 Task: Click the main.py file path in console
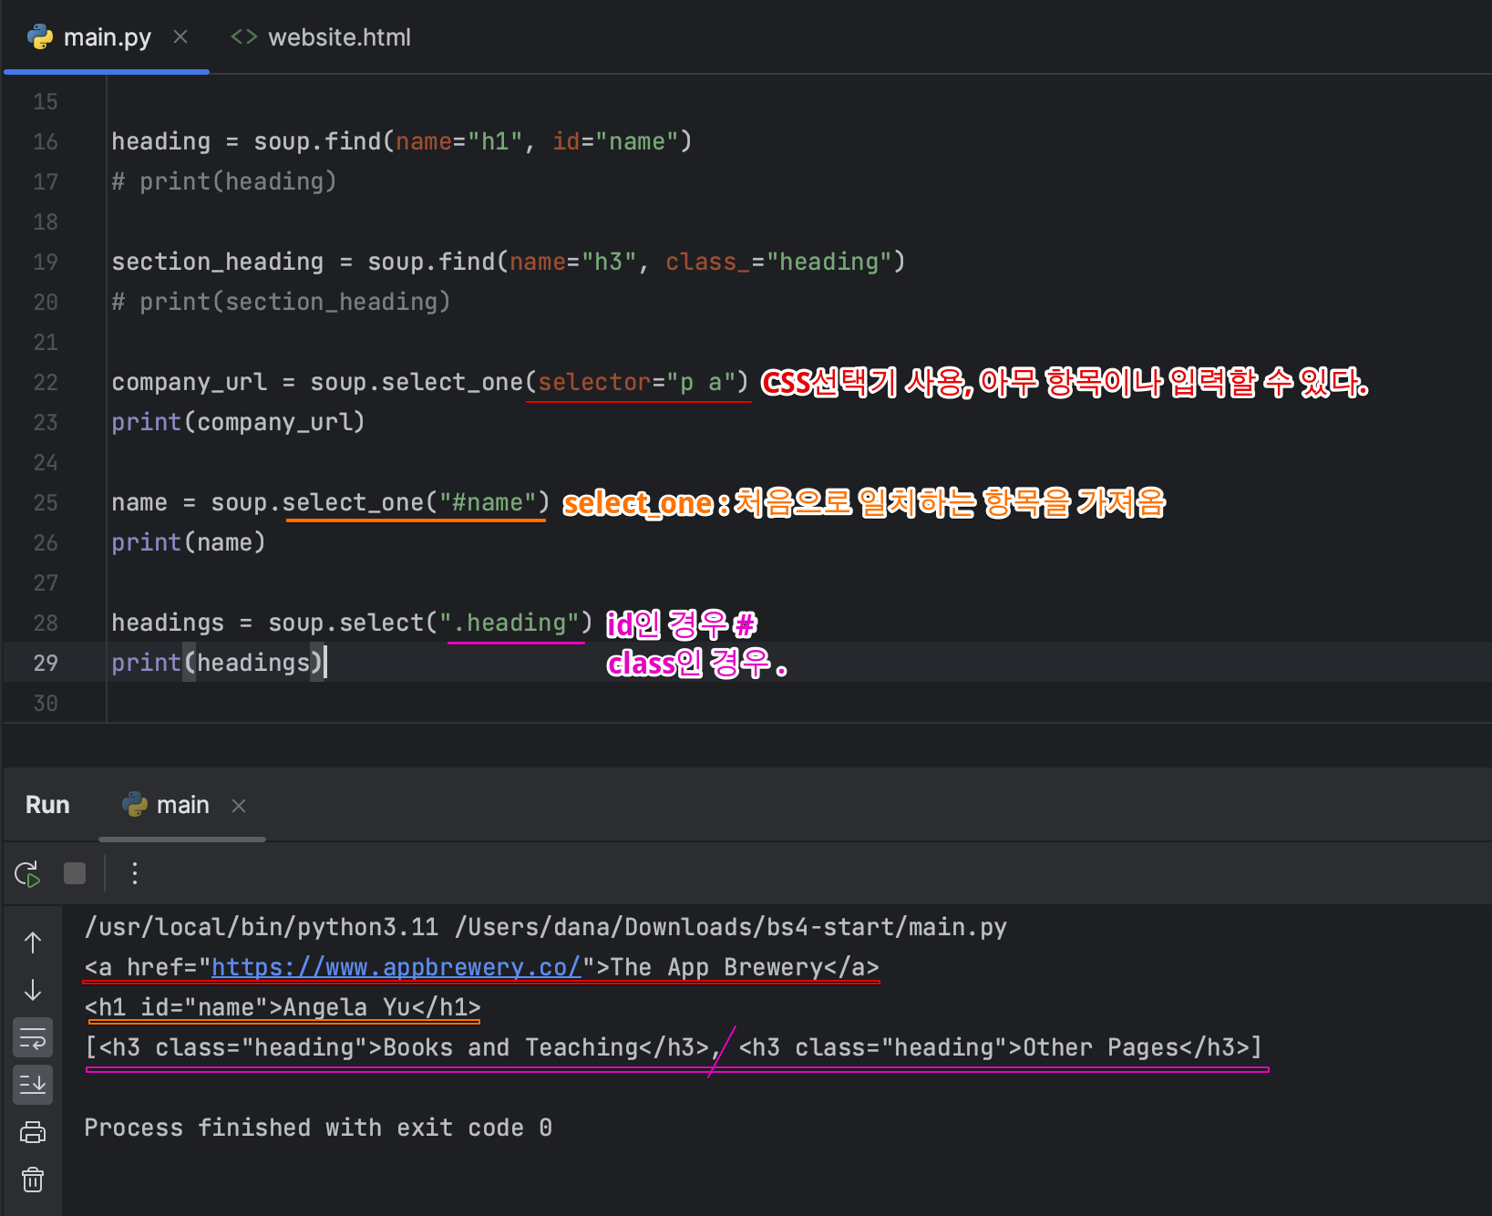pyautogui.click(x=730, y=927)
